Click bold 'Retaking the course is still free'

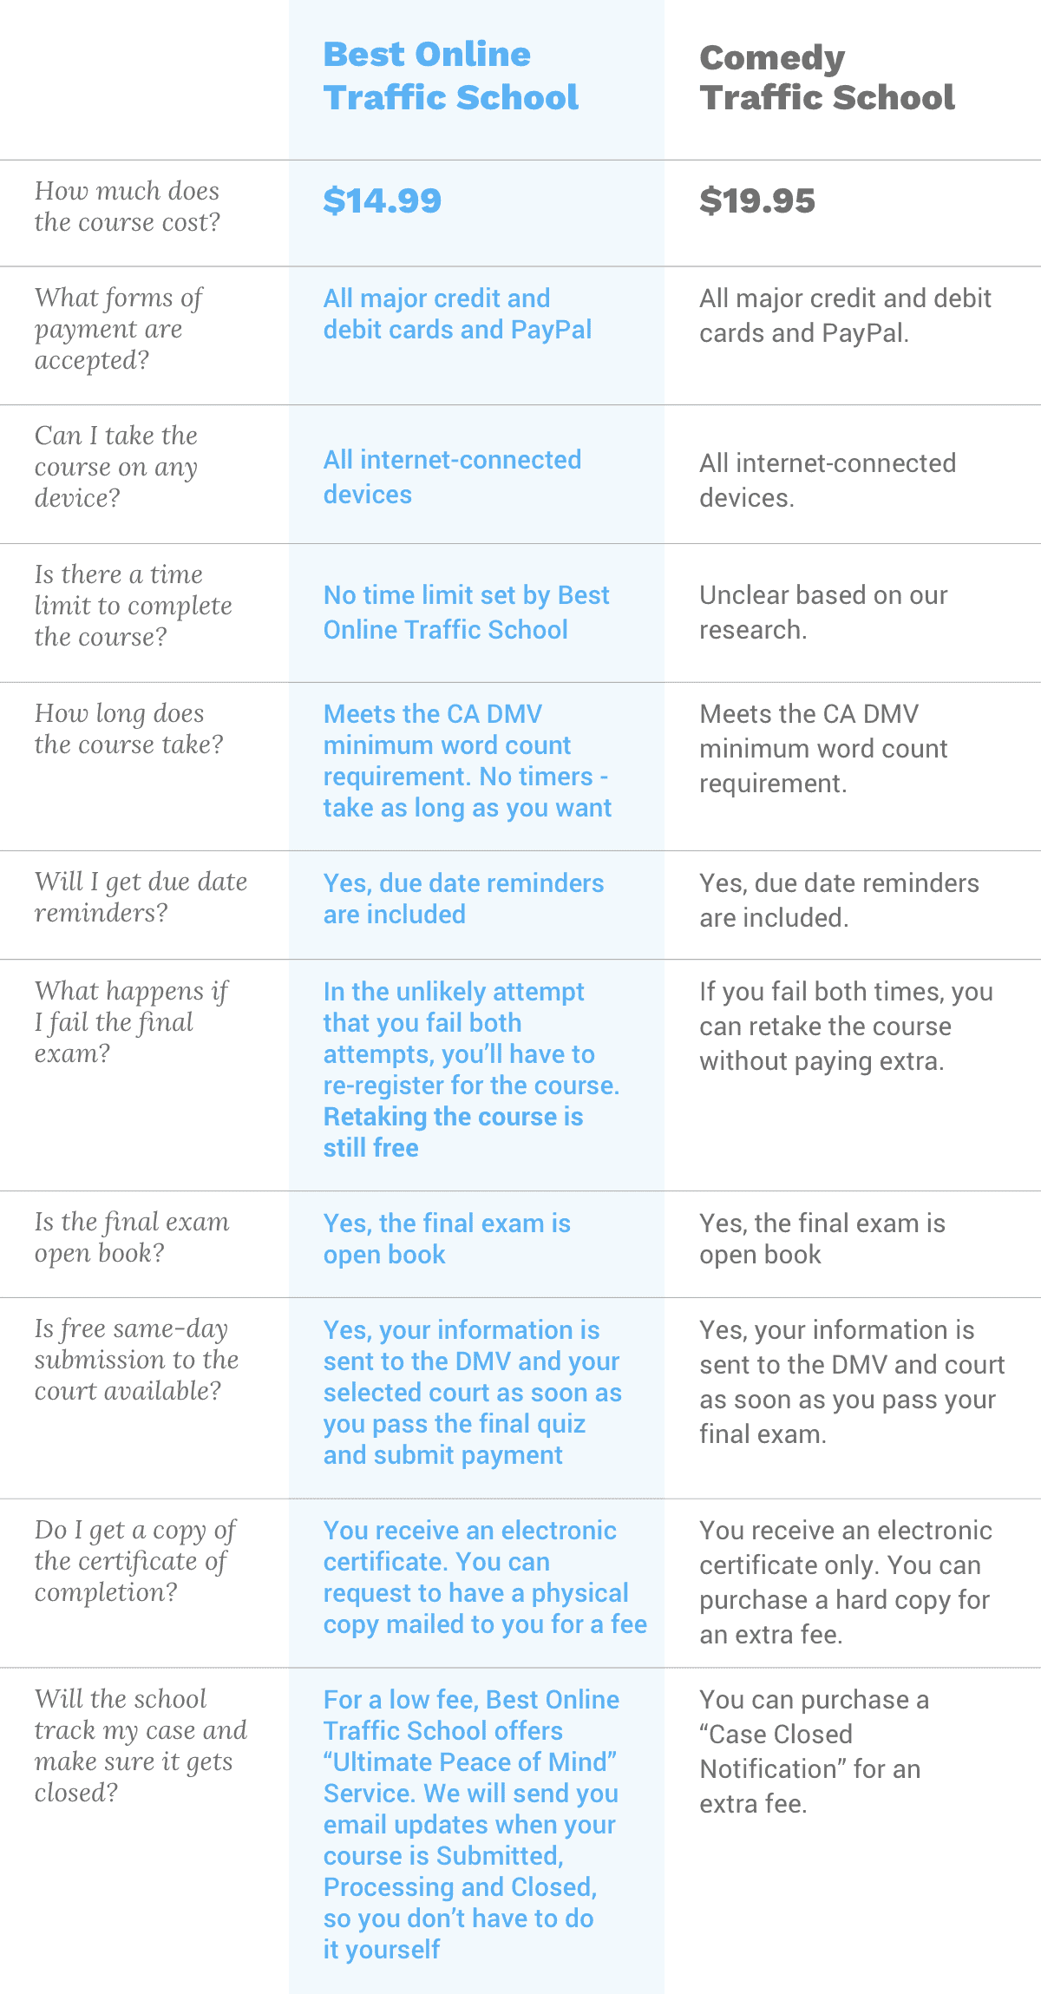(453, 1132)
